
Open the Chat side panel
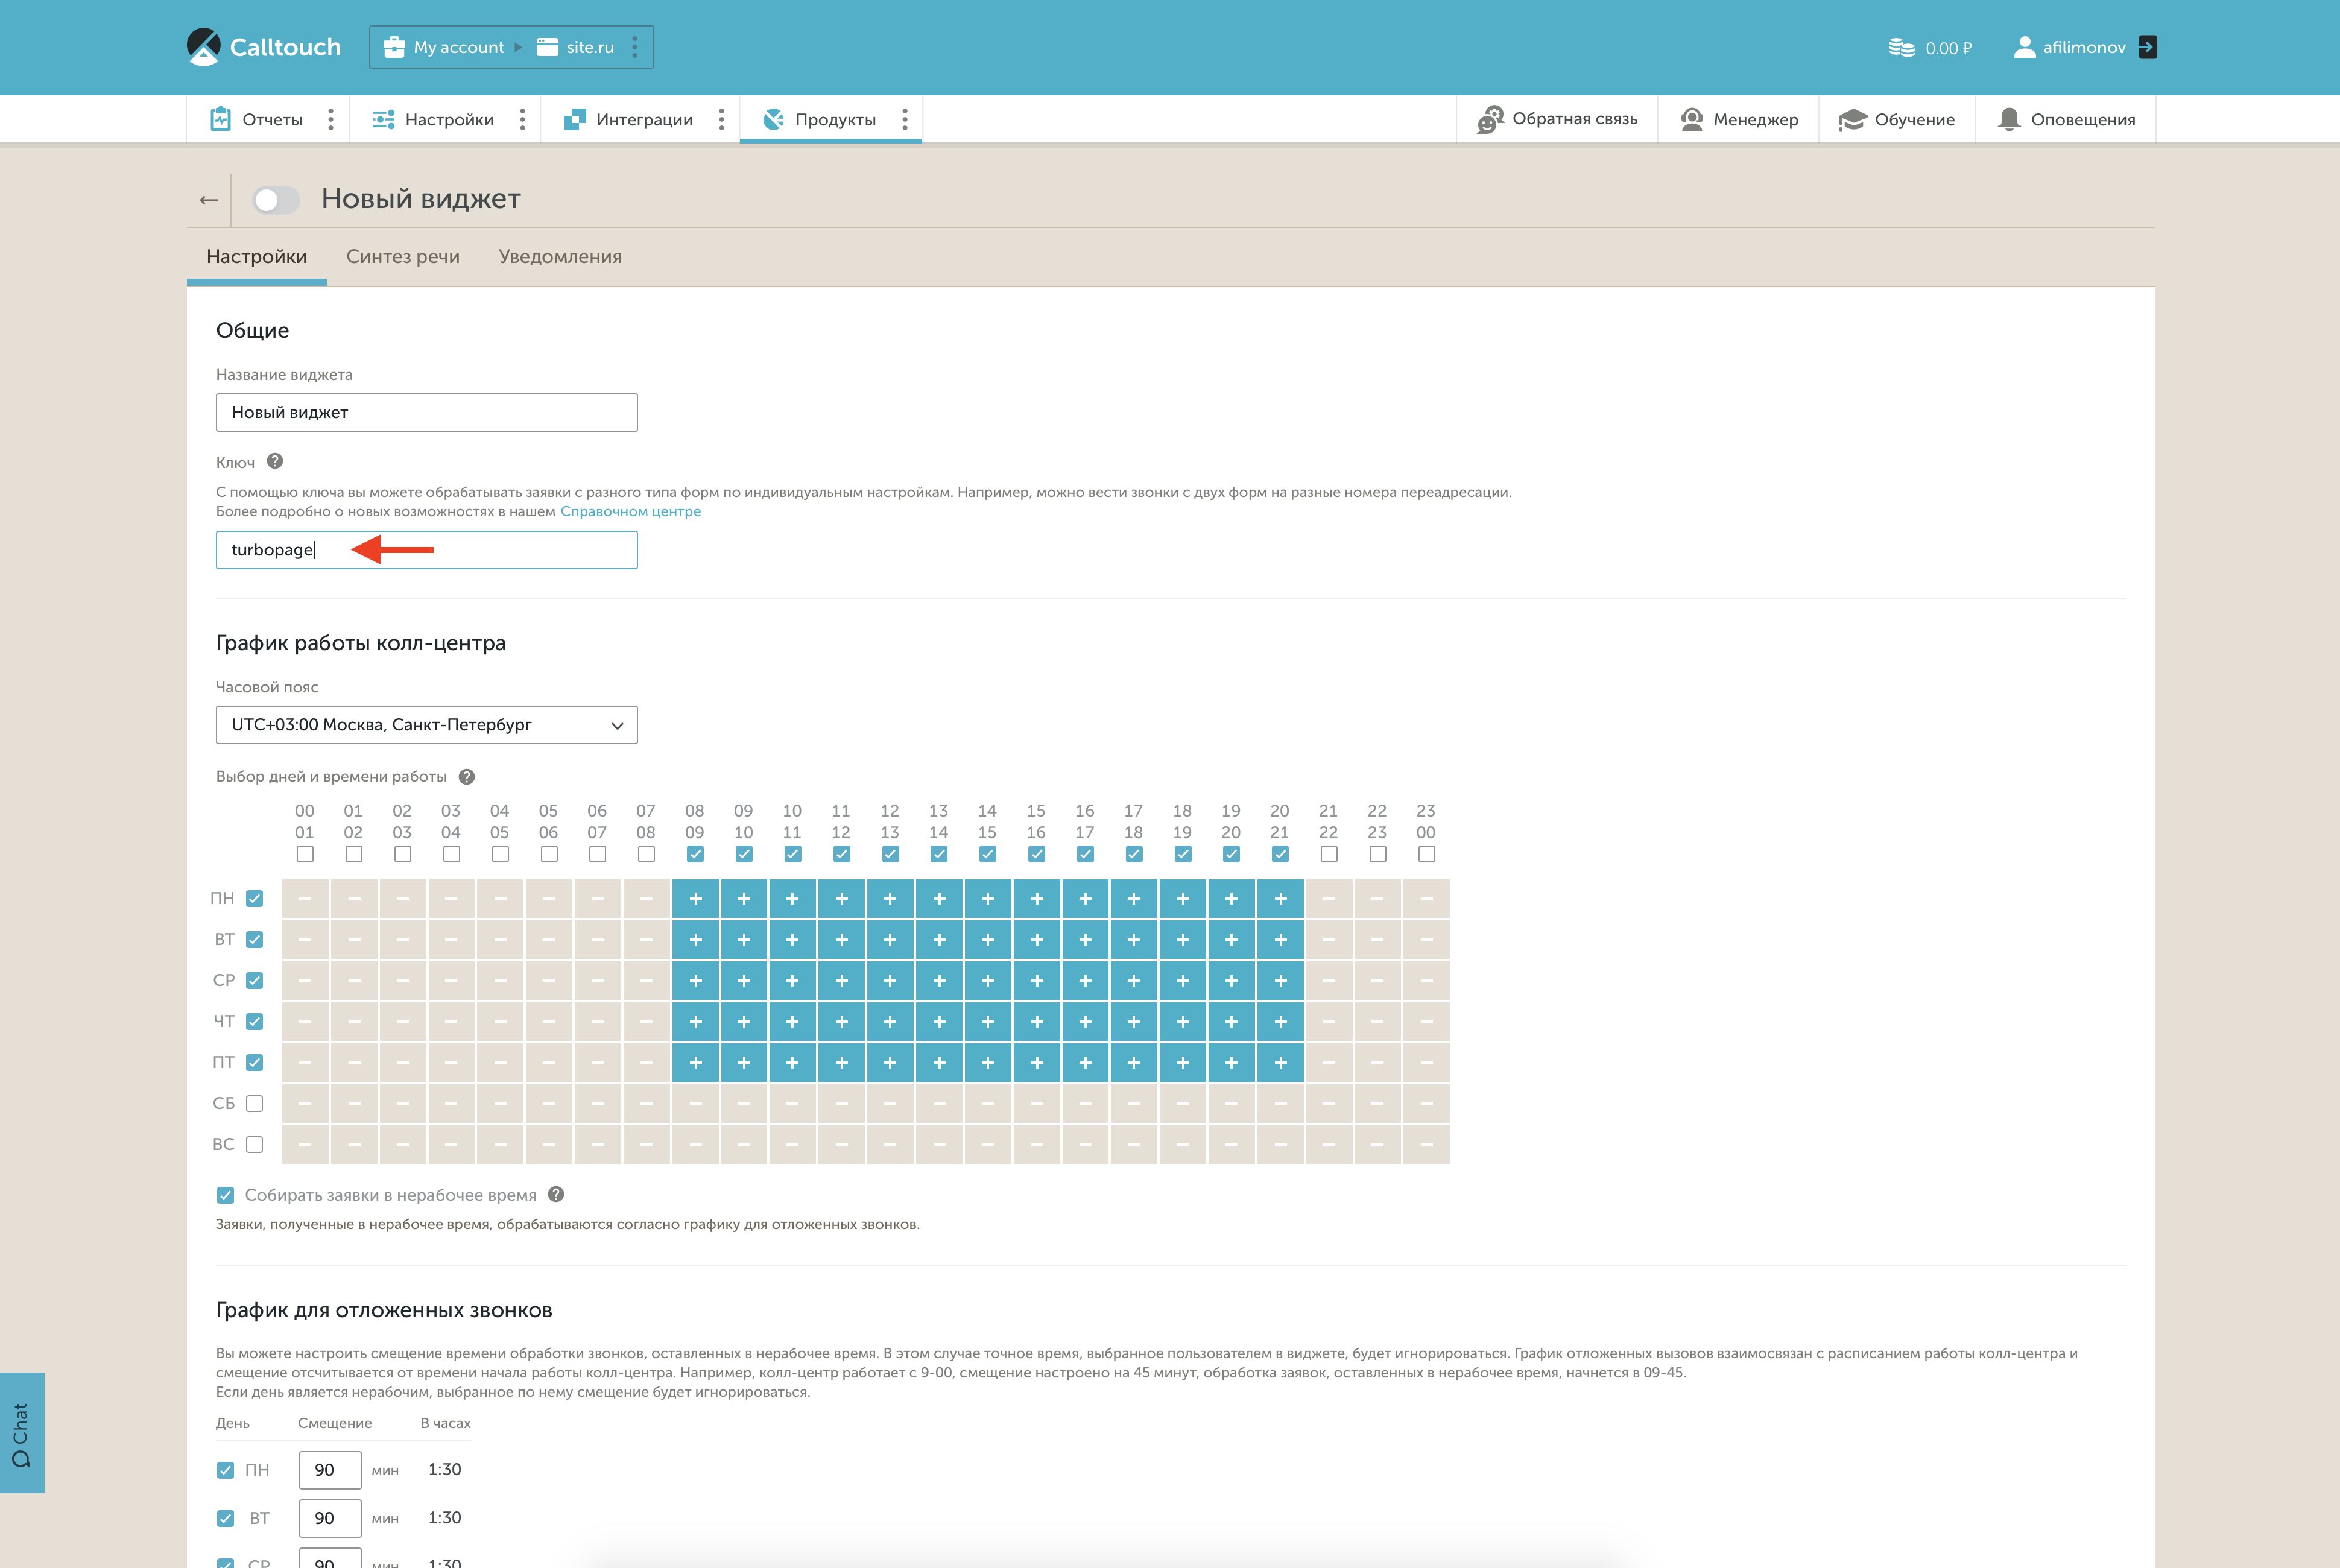[x=22, y=1433]
